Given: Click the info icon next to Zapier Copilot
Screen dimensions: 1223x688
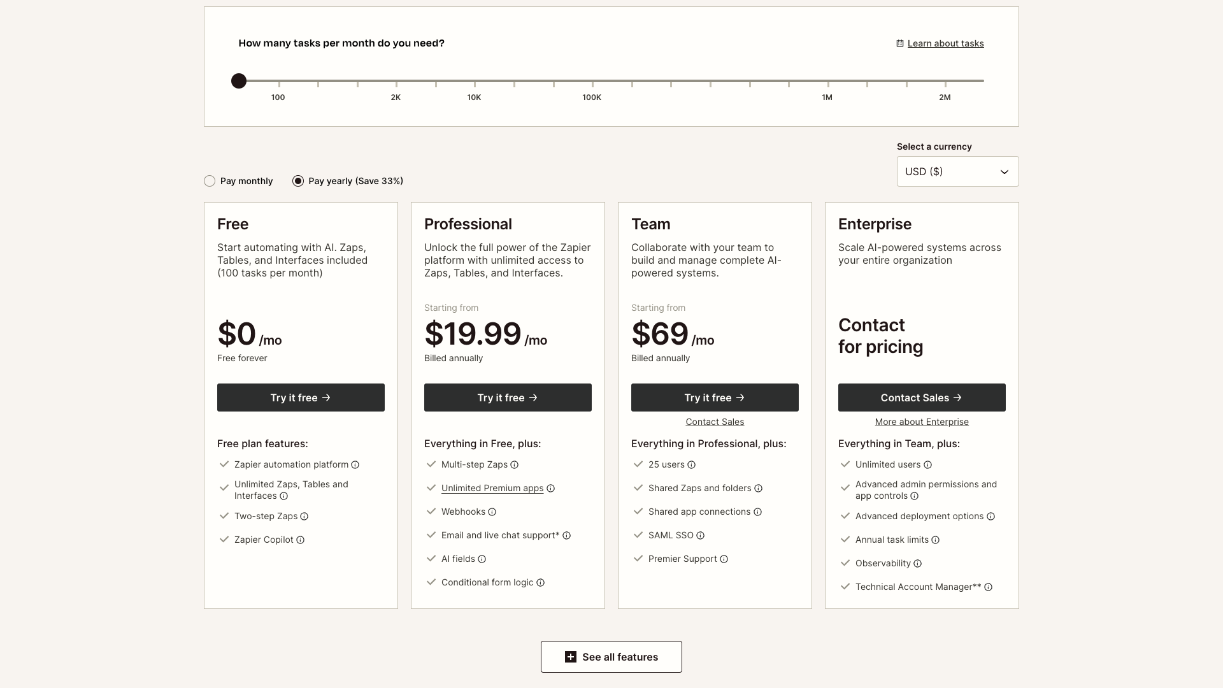Looking at the screenshot, I should pos(301,540).
